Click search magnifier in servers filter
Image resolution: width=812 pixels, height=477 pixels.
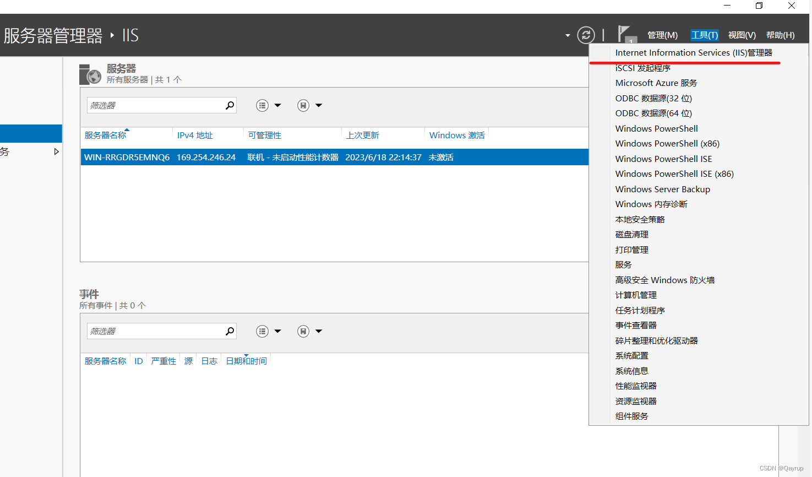click(230, 105)
